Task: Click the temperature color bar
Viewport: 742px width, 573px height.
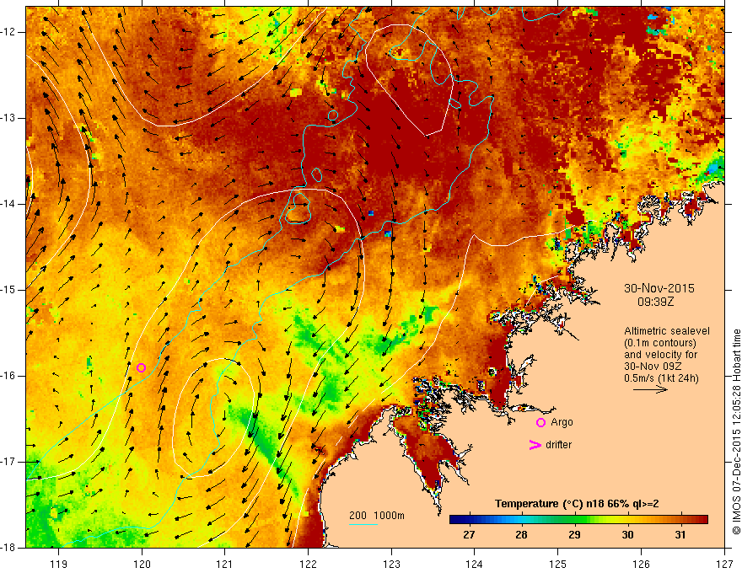Action: (x=578, y=520)
